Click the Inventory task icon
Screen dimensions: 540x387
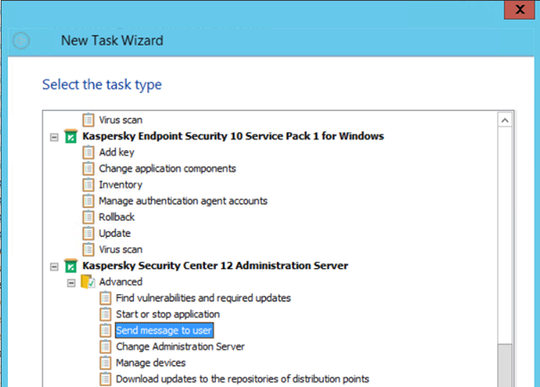(x=88, y=185)
